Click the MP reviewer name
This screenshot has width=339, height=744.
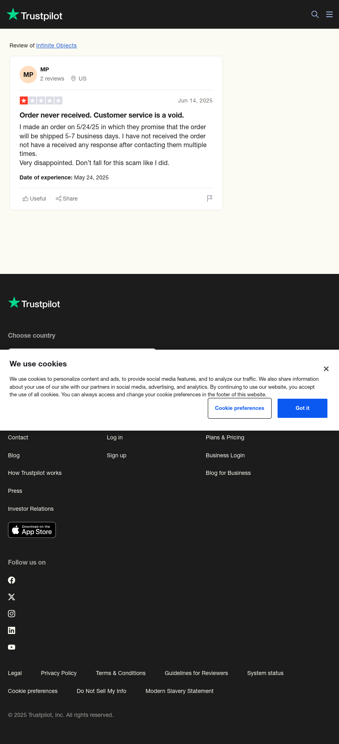(45, 69)
